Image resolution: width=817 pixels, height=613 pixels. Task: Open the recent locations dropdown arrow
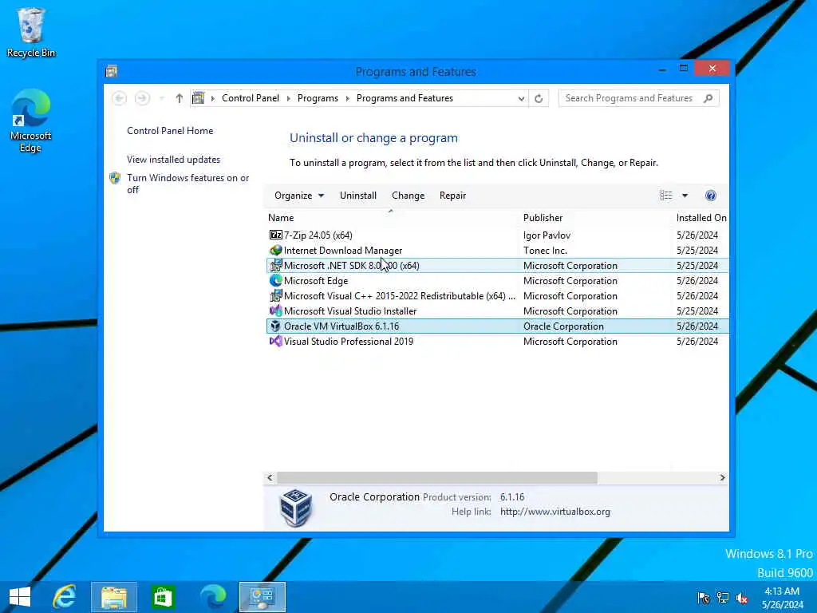pos(162,98)
